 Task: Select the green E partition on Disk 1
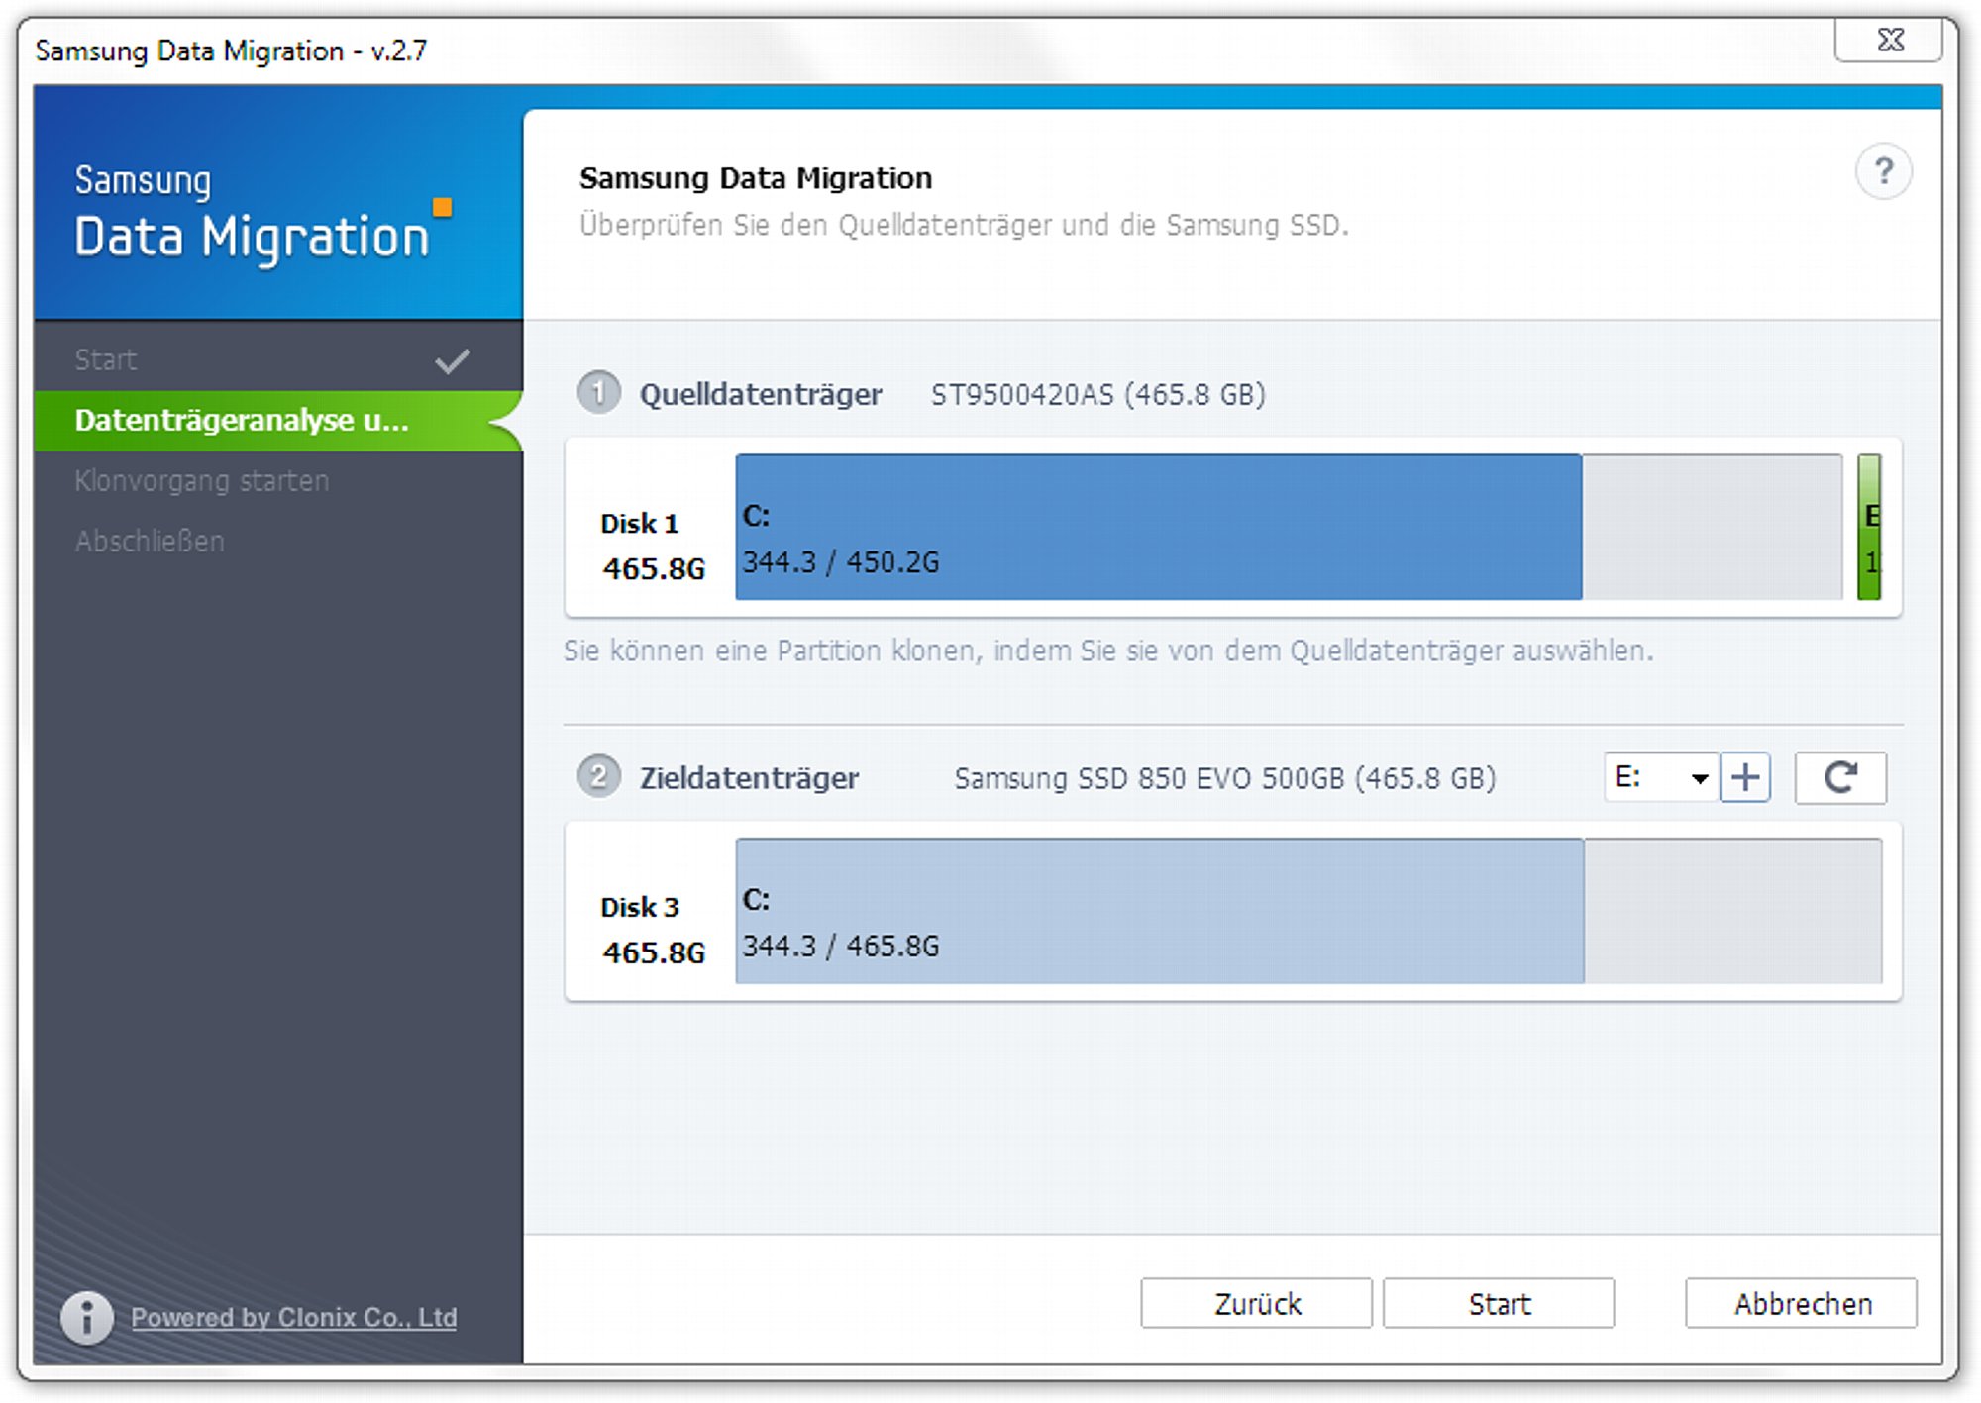coord(1869,527)
